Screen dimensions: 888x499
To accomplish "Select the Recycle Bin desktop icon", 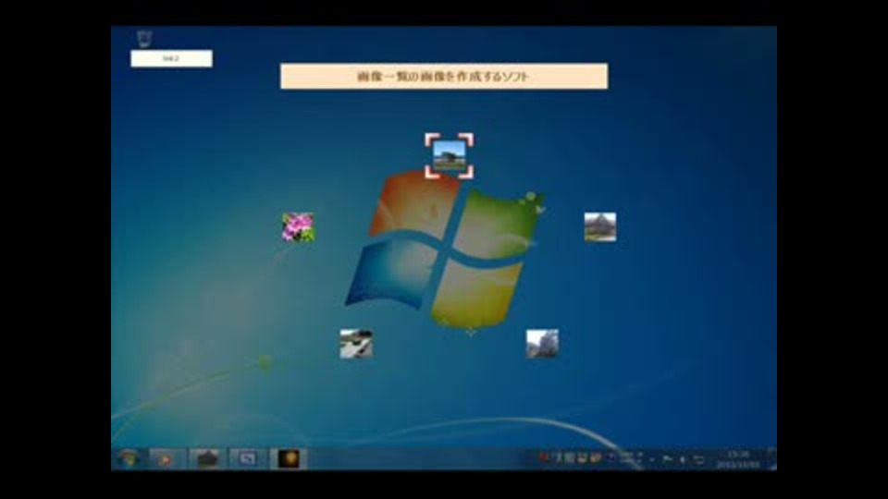I will click(x=144, y=39).
